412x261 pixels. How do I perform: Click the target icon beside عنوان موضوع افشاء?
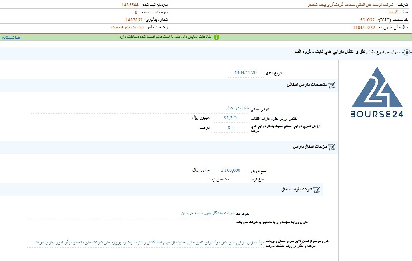click(x=407, y=52)
